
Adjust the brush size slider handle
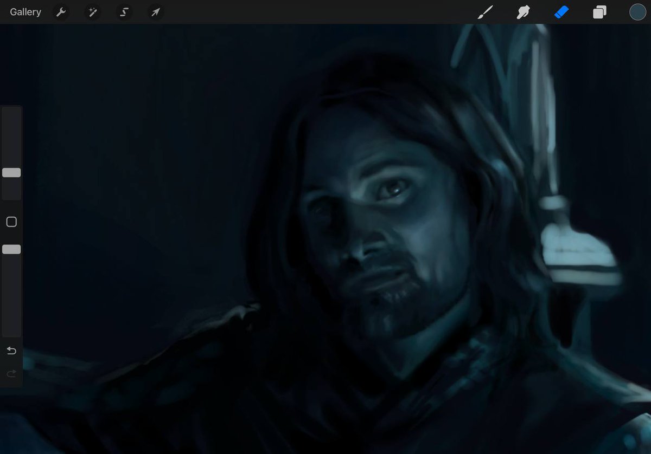pyautogui.click(x=11, y=172)
